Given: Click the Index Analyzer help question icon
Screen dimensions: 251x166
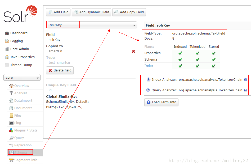Looking at the screenshot, I should tap(149, 80).
